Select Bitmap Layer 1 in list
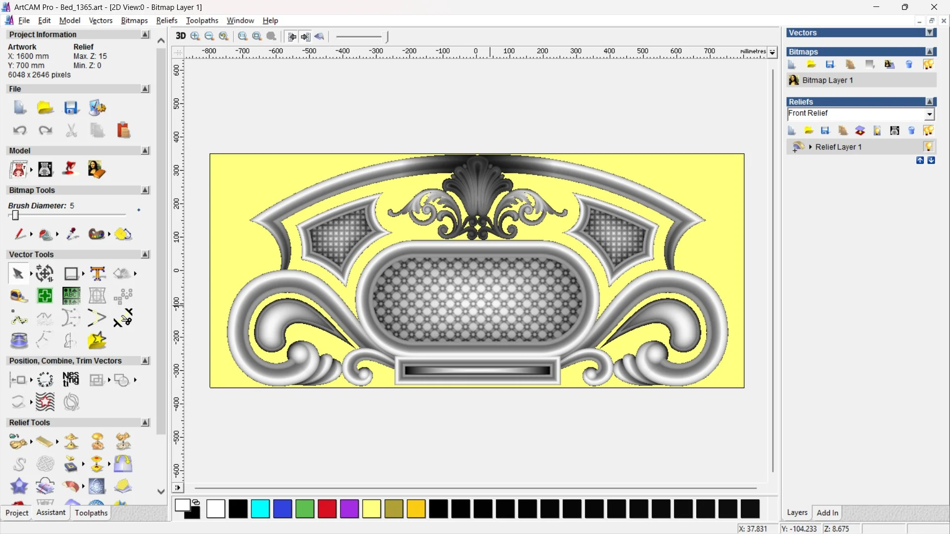The image size is (950, 534). (827, 80)
